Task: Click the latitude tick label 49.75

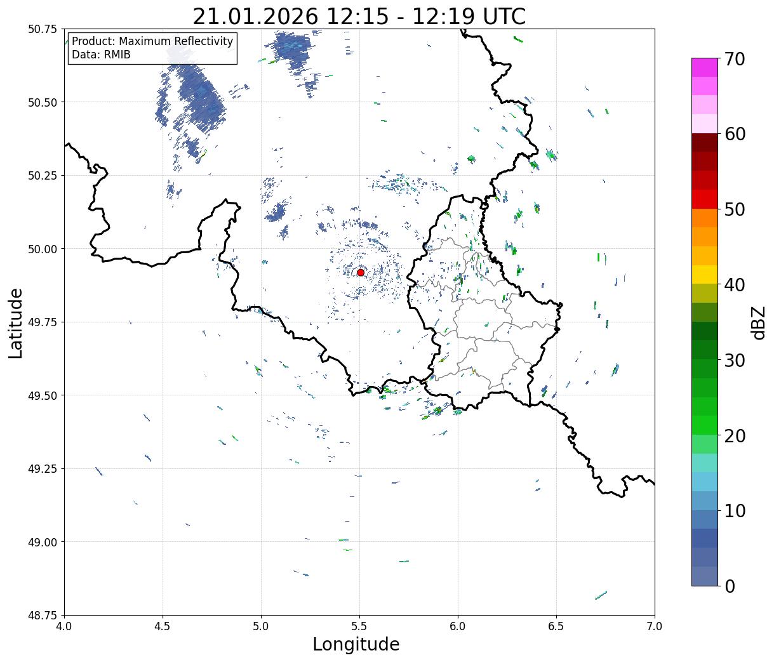Action: [x=42, y=322]
